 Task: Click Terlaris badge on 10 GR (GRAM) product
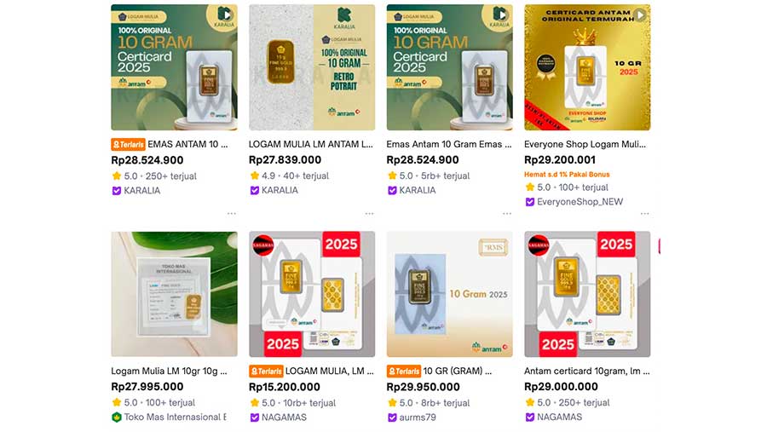pyautogui.click(x=404, y=372)
